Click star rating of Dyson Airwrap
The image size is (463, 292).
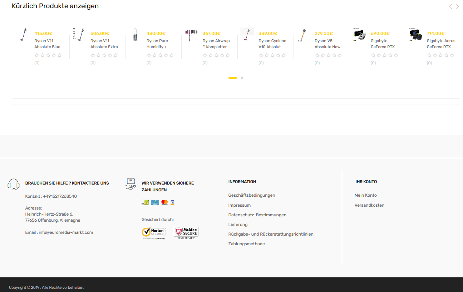[x=216, y=55]
